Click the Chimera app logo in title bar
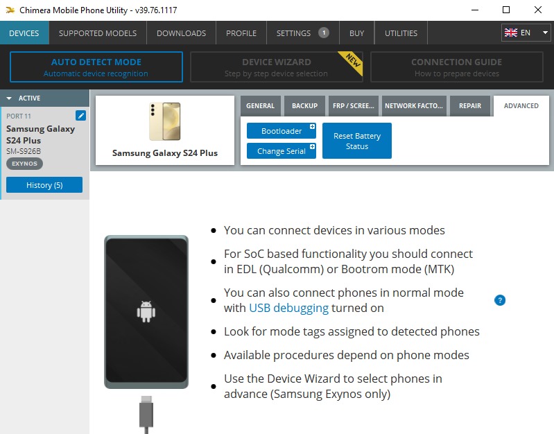 click(10, 10)
